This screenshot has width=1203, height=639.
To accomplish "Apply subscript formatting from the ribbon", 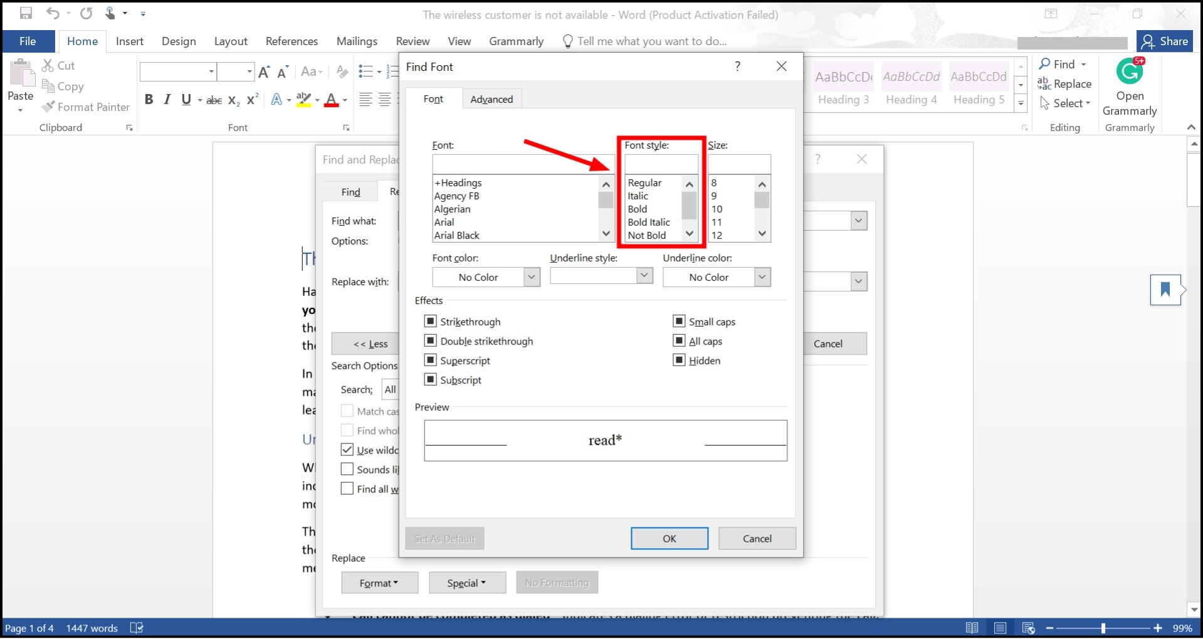I will point(233,100).
